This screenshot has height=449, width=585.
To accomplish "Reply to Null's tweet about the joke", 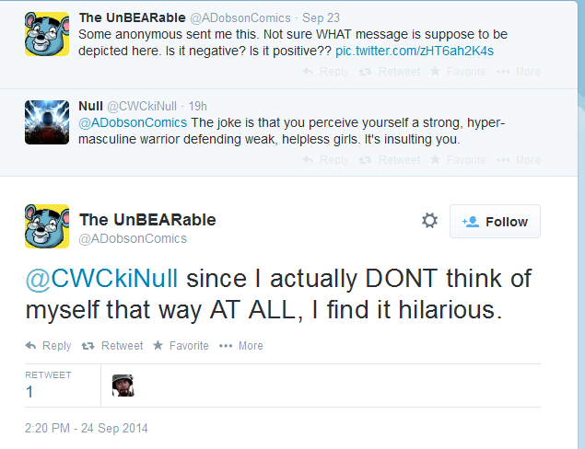I will click(x=325, y=160).
